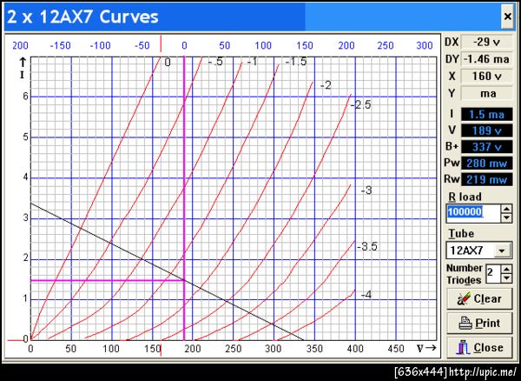Click the R load input field

tap(473, 213)
